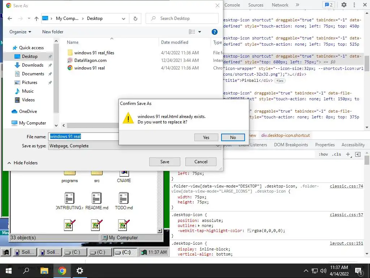The image size is (370, 278).
Task: Open the recent locations dropdown arrow
Action: click(29, 18)
